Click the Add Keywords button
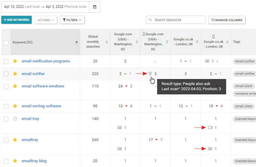This screenshot has width=256, height=167. pos(17,20)
